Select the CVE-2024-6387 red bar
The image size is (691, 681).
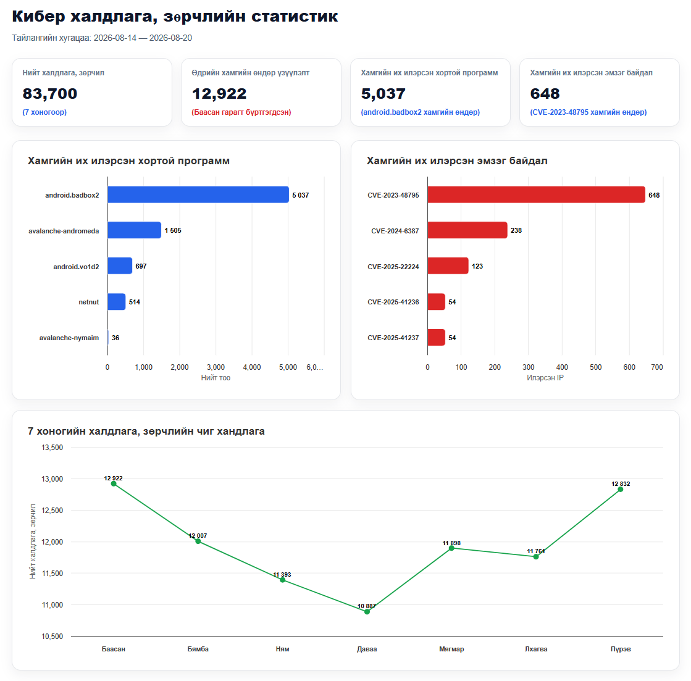point(467,230)
